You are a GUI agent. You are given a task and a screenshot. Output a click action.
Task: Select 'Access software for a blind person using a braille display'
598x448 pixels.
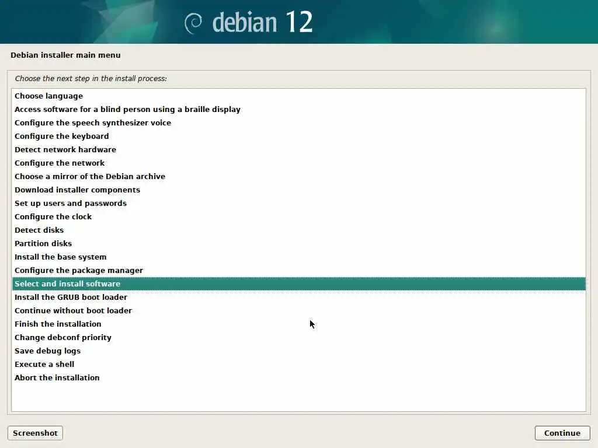coord(298,109)
